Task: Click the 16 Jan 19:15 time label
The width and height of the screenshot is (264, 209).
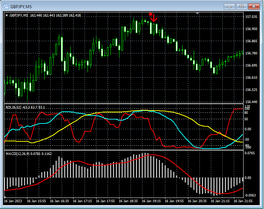Action: tap(151, 201)
